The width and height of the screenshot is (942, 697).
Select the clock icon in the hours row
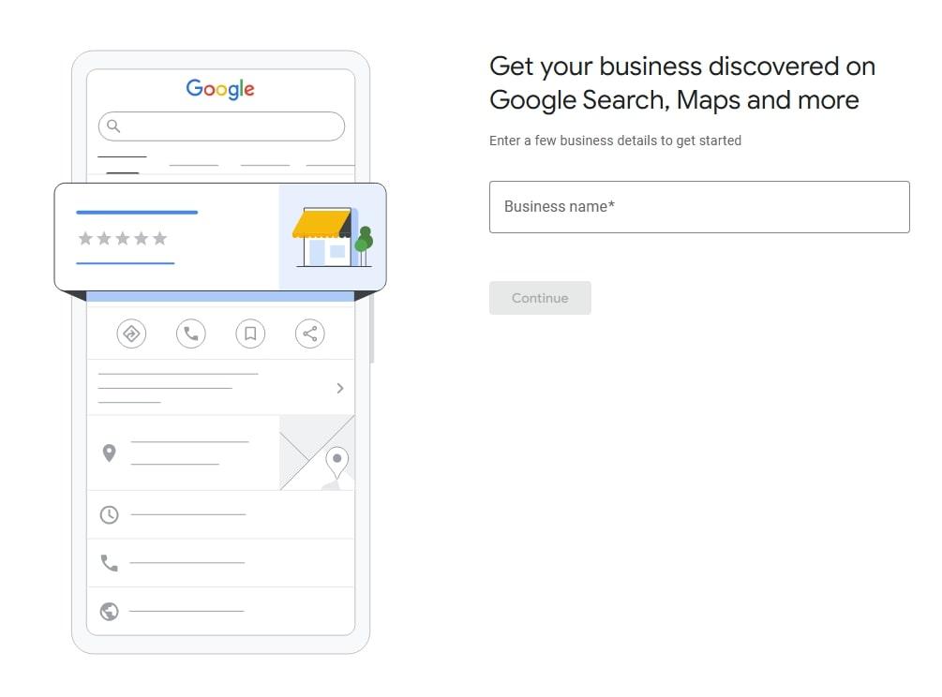[x=109, y=514]
